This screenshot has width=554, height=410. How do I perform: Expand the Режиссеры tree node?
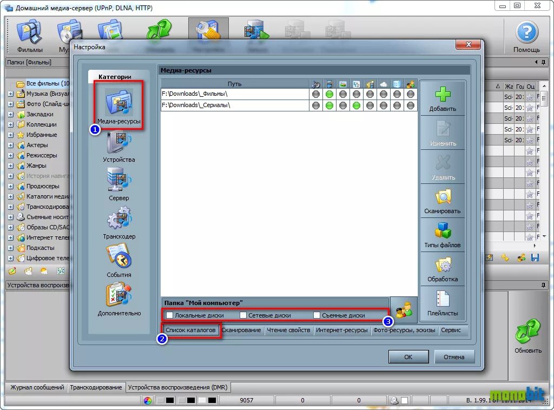[11, 155]
